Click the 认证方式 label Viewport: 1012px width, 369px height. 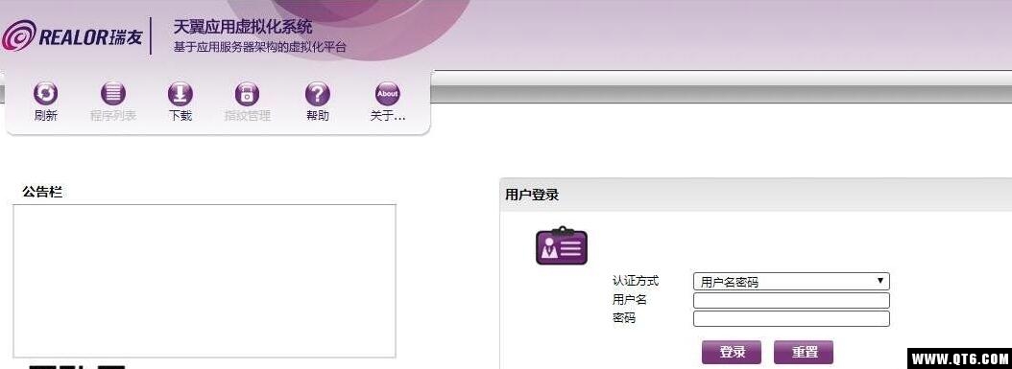click(x=636, y=282)
